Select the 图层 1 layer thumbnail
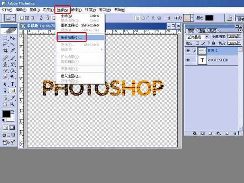 tap(202, 50)
